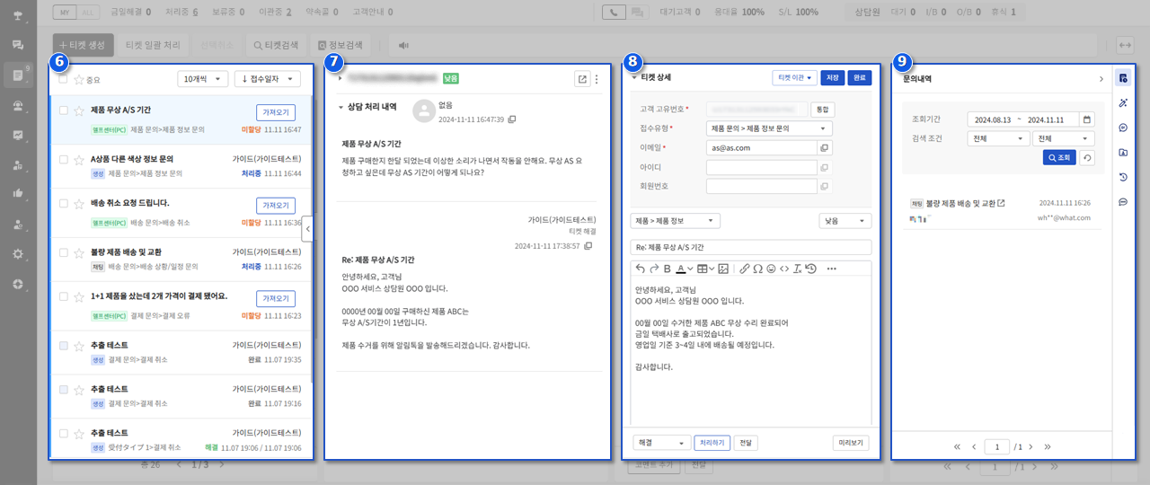
Task: Open the emoji picker in the editor
Action: [x=771, y=269]
